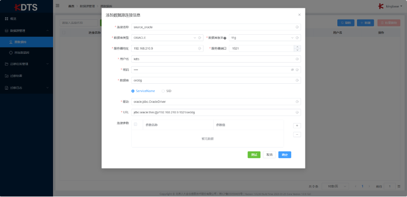This screenshot has width=407, height=197.
Task: Check the select-all box in 连接参数 table
Action: (x=135, y=124)
